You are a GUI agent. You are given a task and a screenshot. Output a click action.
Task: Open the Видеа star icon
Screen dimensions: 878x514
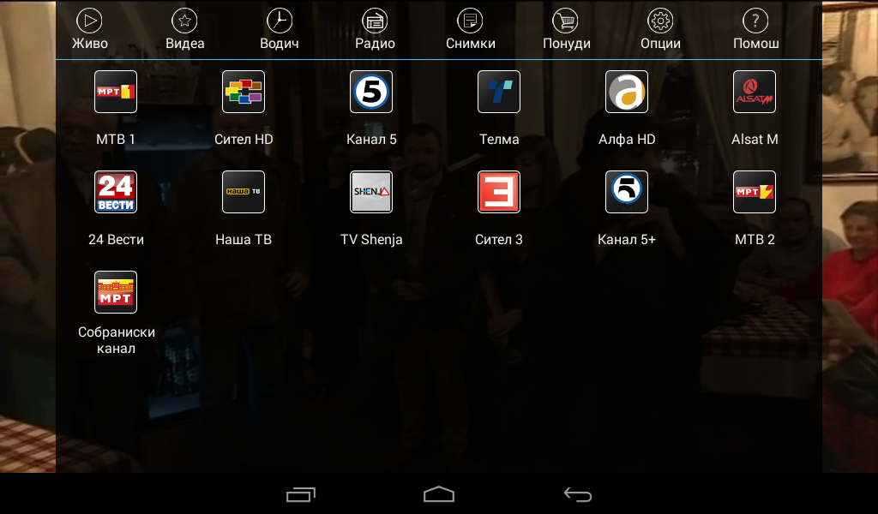[x=185, y=21]
